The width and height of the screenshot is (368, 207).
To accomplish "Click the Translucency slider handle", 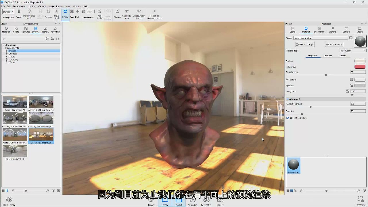I will (x=326, y=75).
